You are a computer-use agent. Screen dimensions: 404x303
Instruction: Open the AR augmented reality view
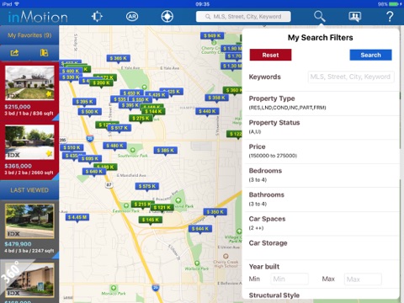[x=132, y=17]
